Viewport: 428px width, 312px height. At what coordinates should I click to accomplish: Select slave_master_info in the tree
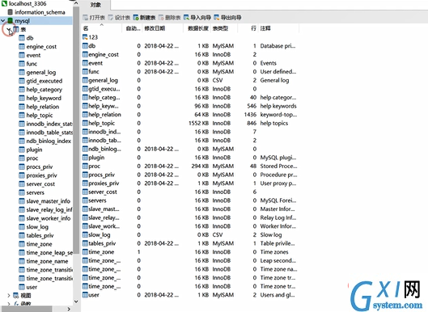tap(49, 201)
